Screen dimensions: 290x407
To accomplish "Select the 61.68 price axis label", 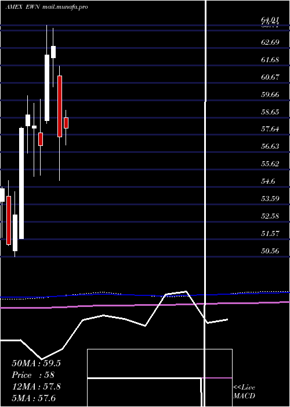I will [270, 60].
